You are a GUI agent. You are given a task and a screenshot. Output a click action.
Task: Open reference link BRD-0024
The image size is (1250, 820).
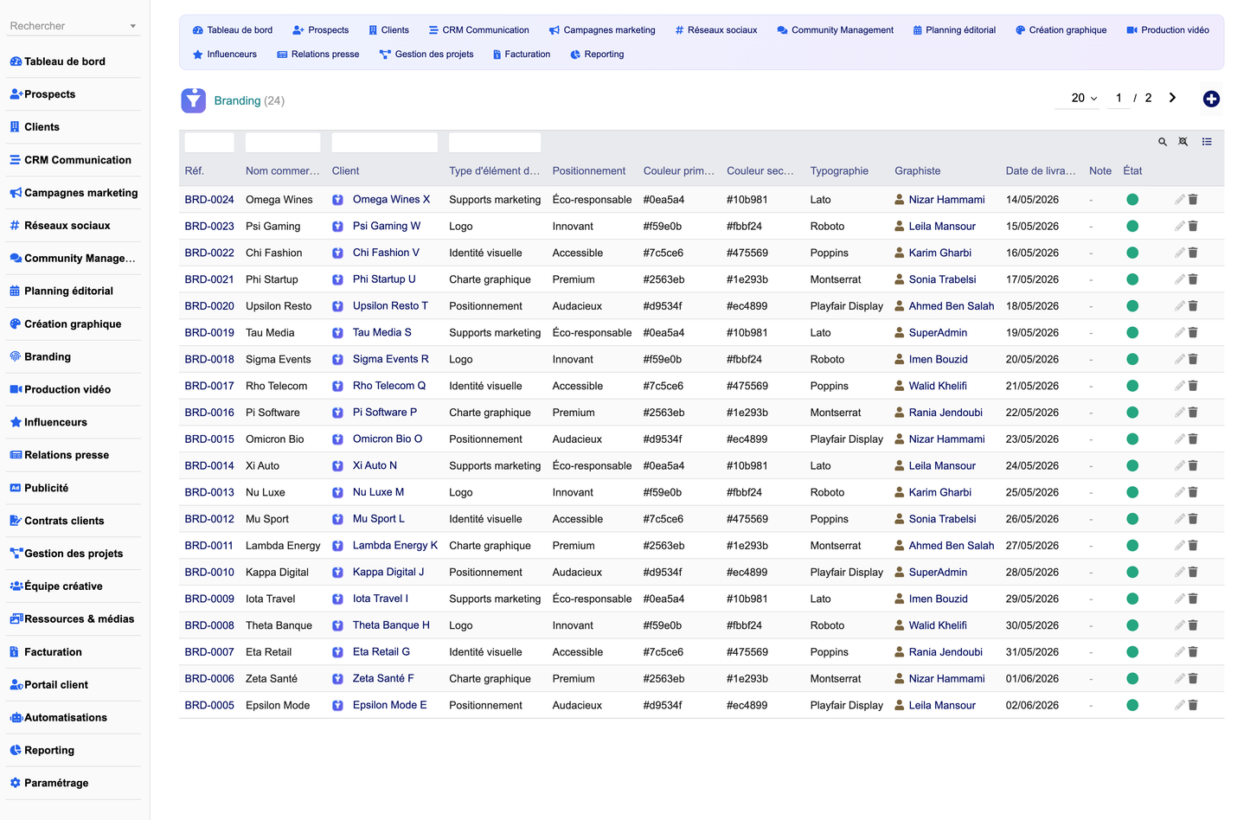(209, 200)
